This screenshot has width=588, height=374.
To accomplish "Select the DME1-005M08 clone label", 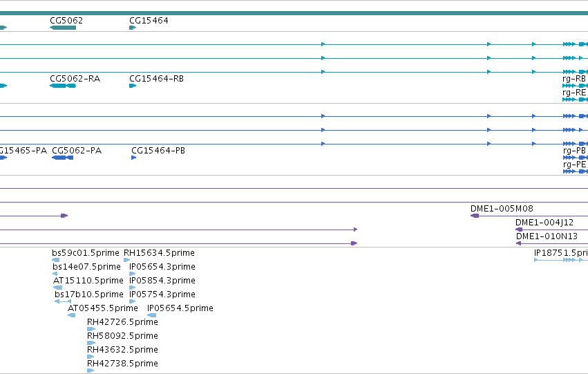I will tap(502, 209).
